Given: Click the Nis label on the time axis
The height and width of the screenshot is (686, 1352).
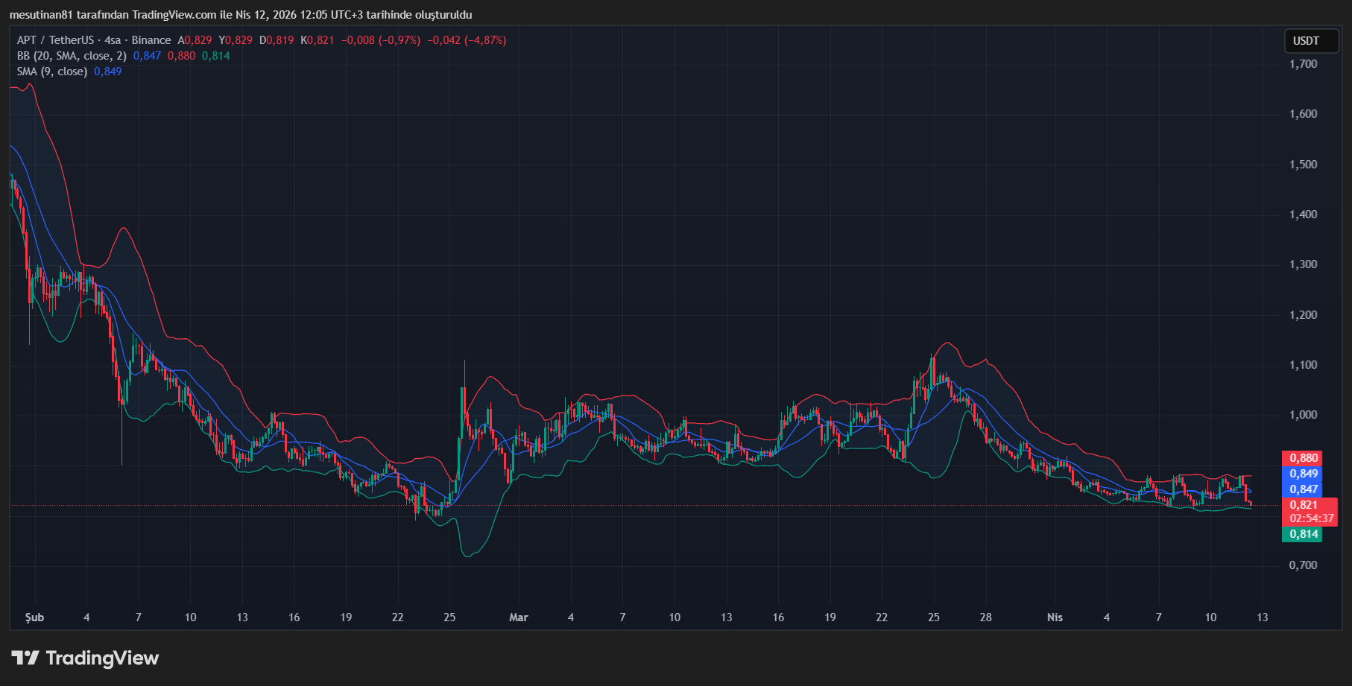Looking at the screenshot, I should pos(1055,617).
